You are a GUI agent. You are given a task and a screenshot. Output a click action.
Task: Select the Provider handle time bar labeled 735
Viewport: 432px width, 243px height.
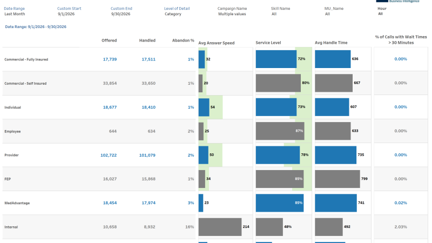point(335,155)
